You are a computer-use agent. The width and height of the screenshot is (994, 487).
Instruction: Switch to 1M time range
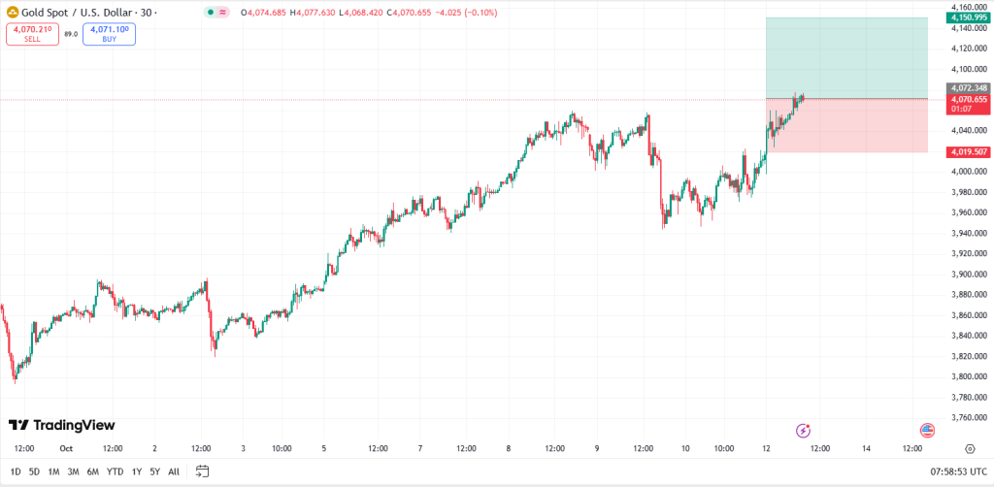(x=53, y=471)
